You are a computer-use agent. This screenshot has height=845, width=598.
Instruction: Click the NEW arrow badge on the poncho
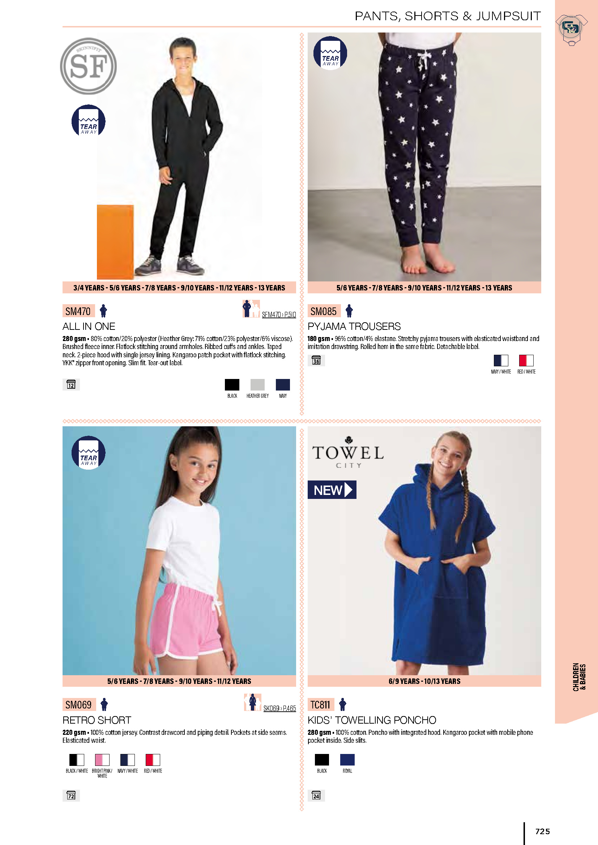point(332,490)
